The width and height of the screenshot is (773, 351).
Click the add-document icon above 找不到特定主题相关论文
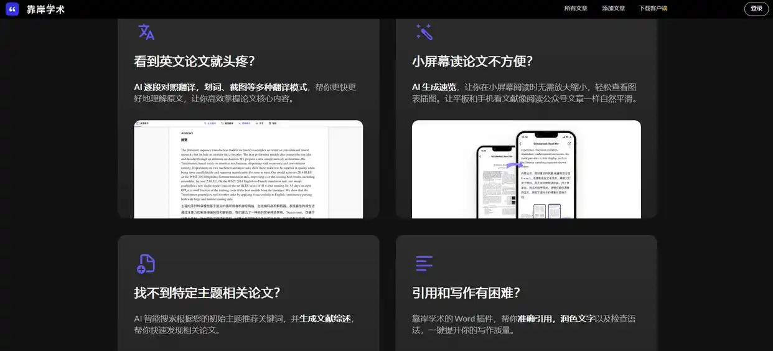pos(146,264)
